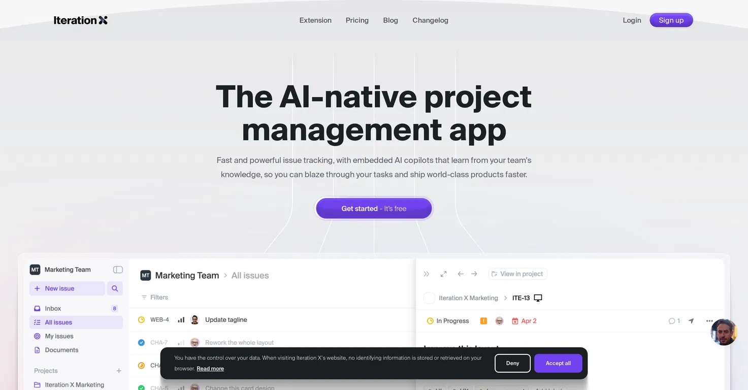748x390 pixels.
Task: Click the My issues target icon
Action: pyautogui.click(x=37, y=336)
